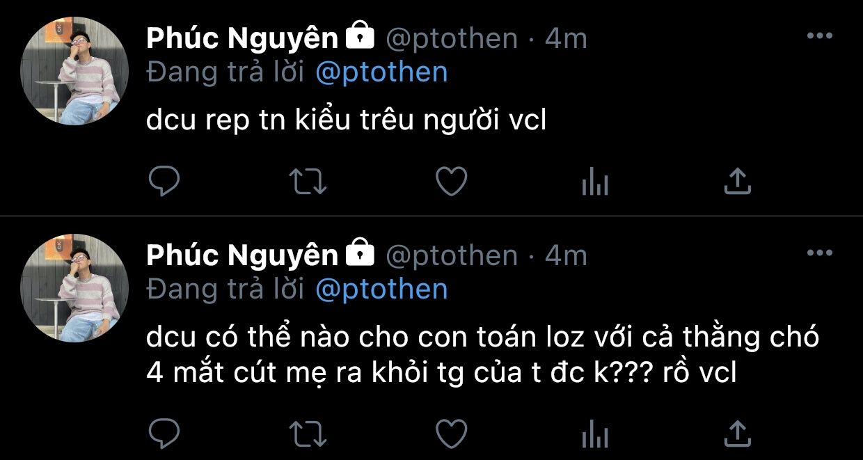Reply to the second tweet
Screen dimensions: 863x460
click(x=164, y=434)
